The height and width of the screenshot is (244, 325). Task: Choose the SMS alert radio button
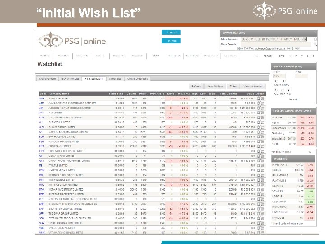(x=283, y=90)
